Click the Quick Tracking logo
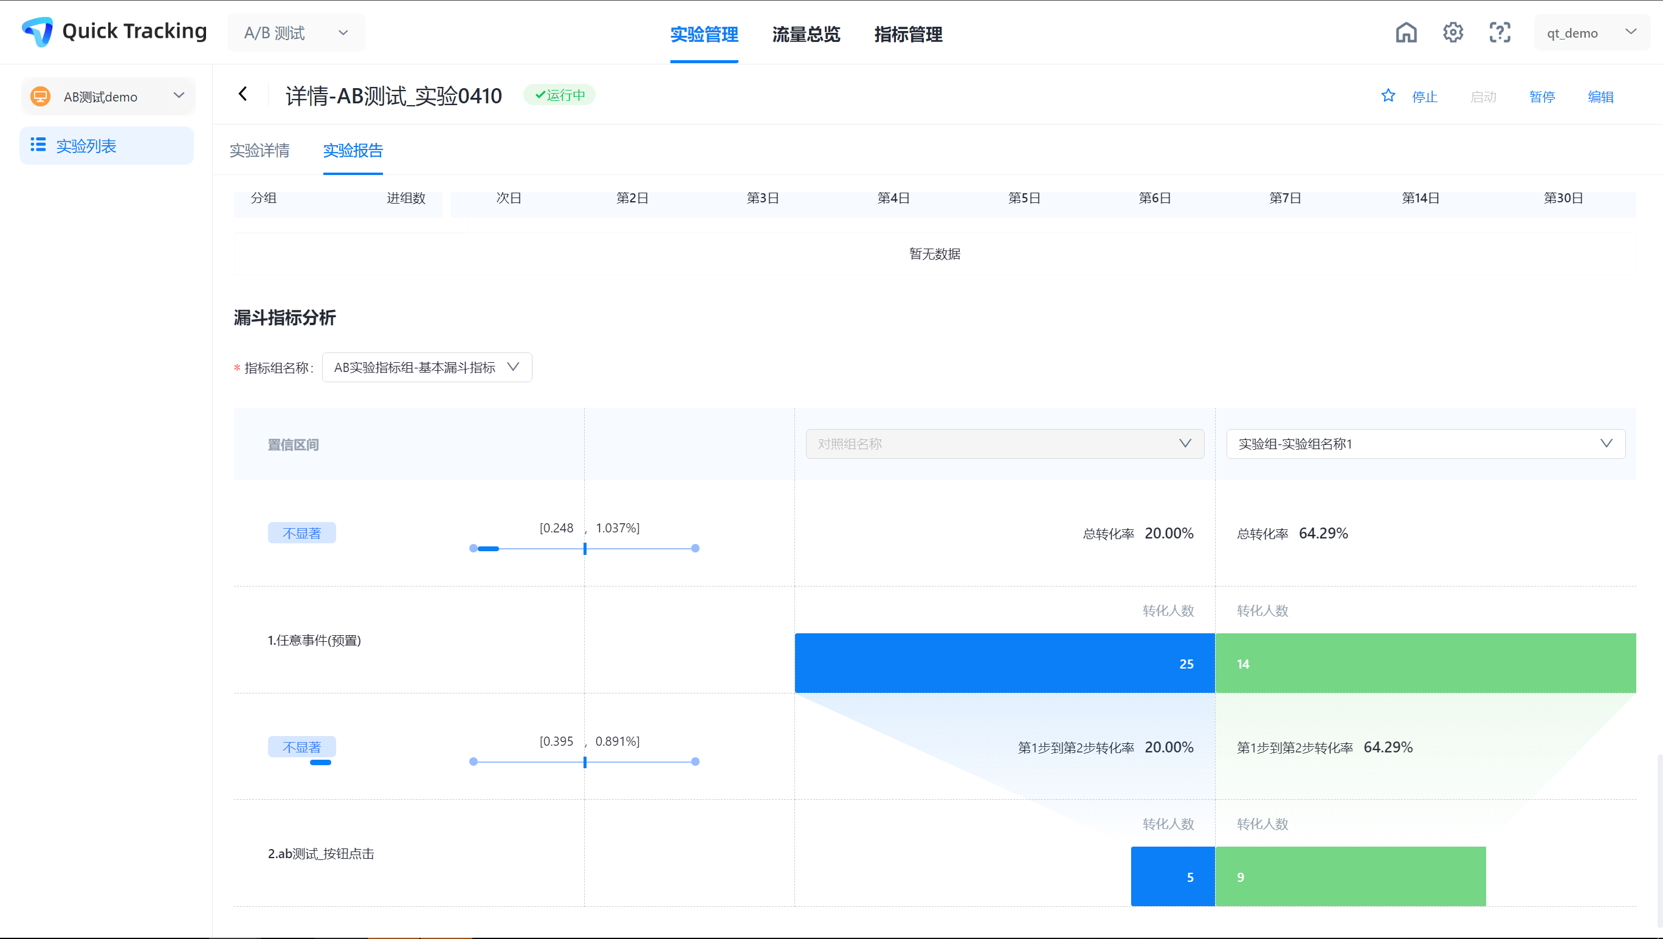 tap(38, 32)
